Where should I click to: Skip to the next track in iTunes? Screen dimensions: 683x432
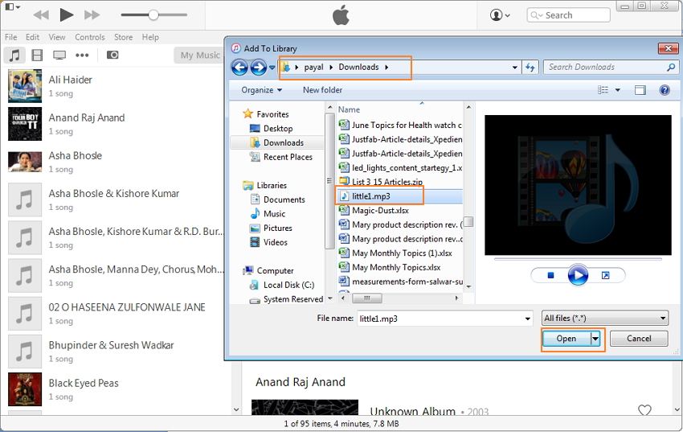[92, 14]
